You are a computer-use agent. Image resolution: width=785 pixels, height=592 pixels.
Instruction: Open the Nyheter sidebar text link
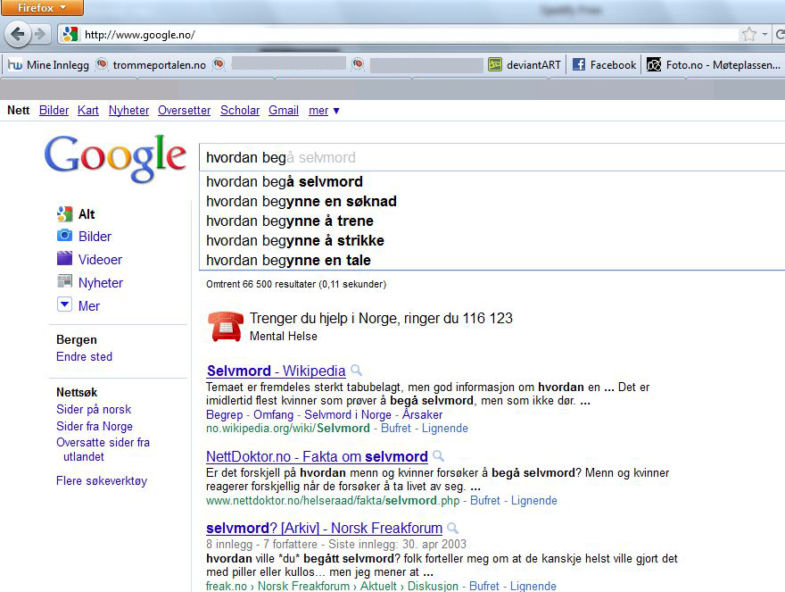click(101, 283)
